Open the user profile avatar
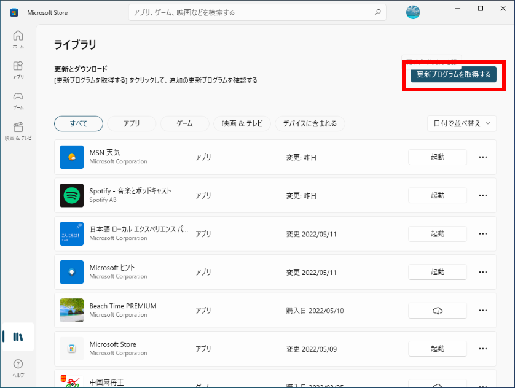The image size is (515, 388). [413, 12]
